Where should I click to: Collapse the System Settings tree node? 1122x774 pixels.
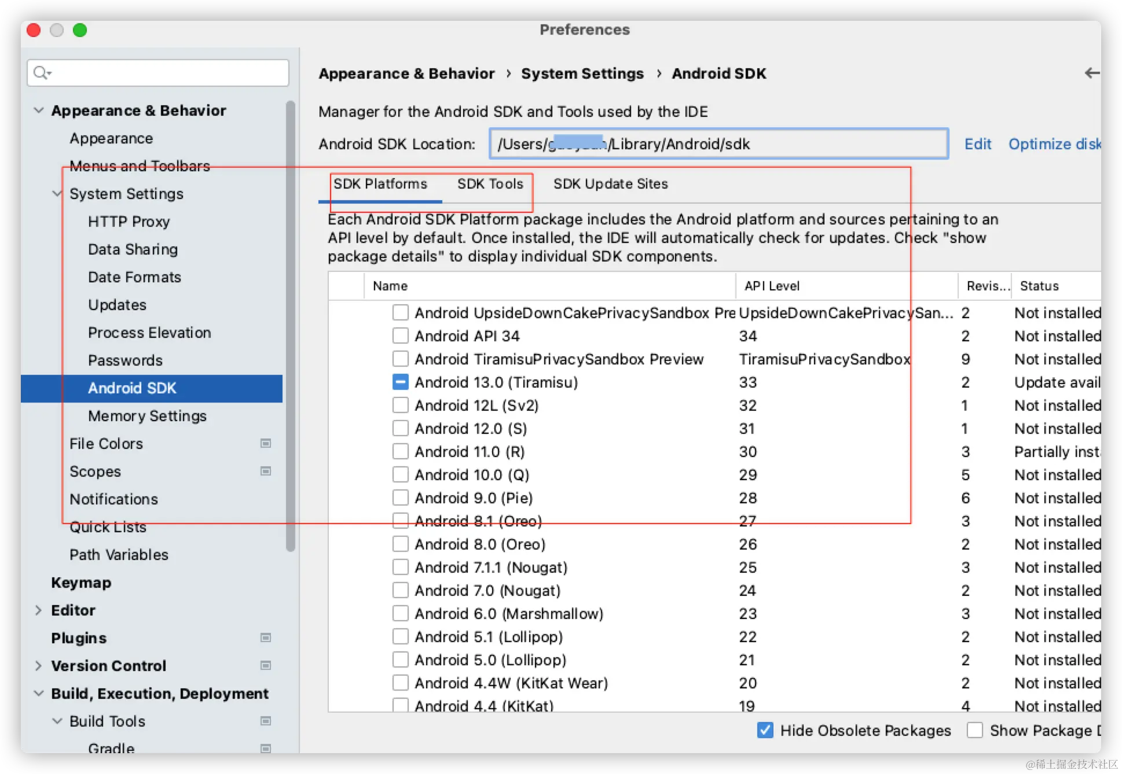pos(57,194)
